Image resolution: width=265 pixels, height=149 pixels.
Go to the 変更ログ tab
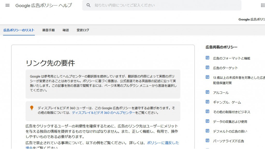[83, 30]
